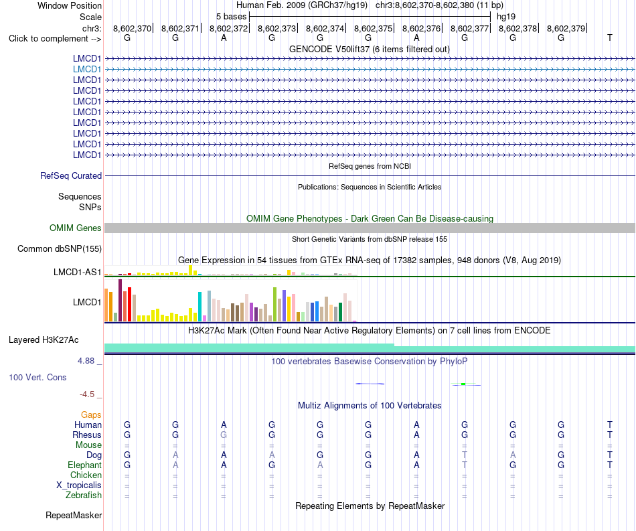Click the RefSeq Curated intron line
Image resolution: width=636 pixels, height=531 pixels.
point(370,175)
